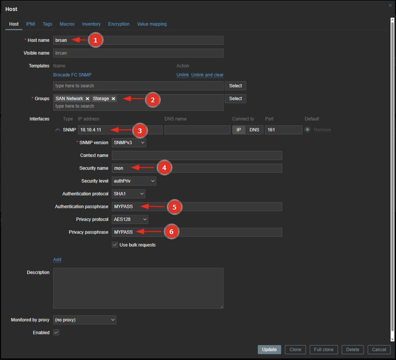Click the scrollbar's up arrow

coord(392,20)
